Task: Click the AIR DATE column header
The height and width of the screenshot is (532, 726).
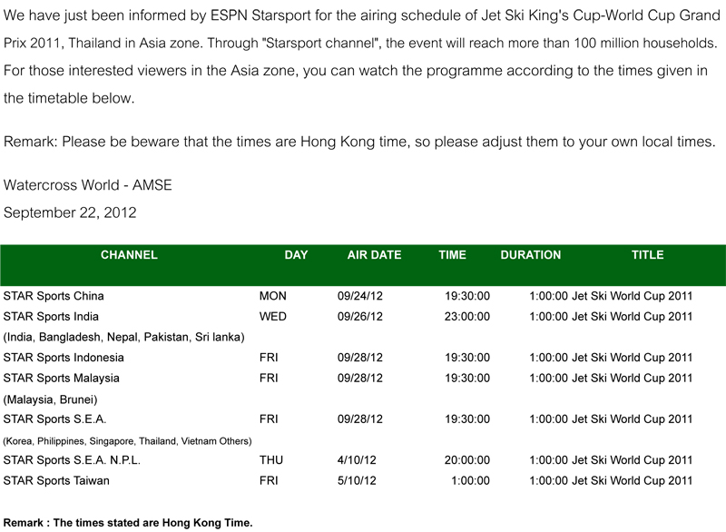Action: coord(374,255)
